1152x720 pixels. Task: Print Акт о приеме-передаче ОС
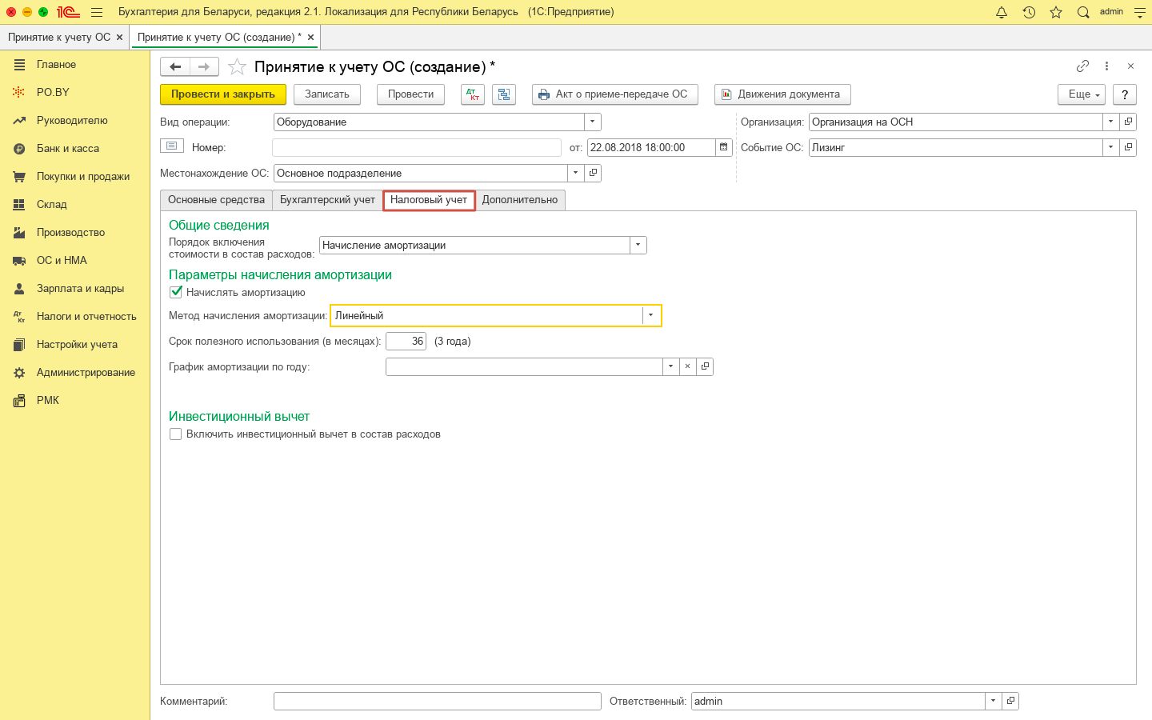(x=614, y=94)
